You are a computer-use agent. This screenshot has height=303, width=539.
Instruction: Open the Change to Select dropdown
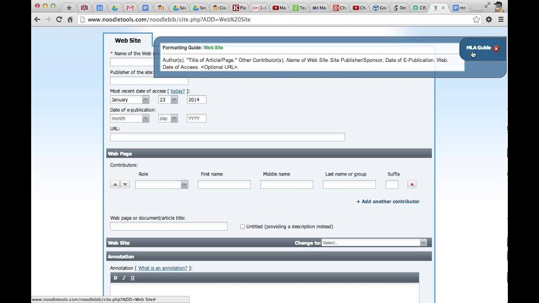(x=374, y=243)
